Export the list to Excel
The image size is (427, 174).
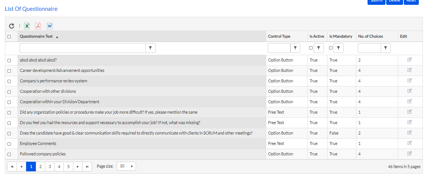click(27, 26)
